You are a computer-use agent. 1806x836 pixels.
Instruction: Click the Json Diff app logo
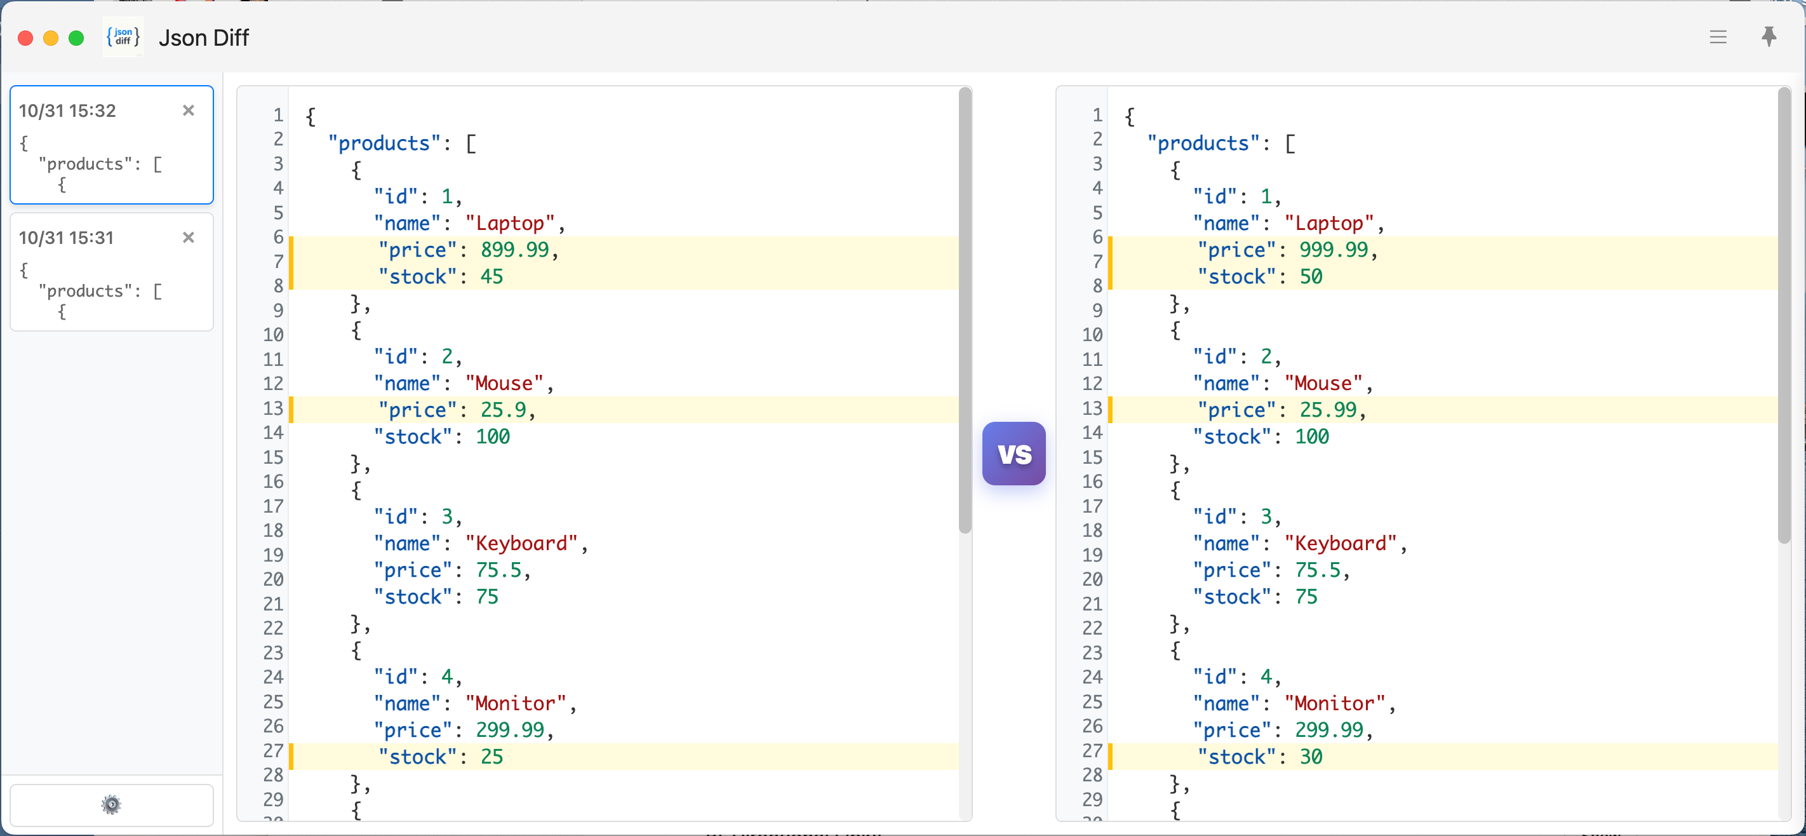123,37
